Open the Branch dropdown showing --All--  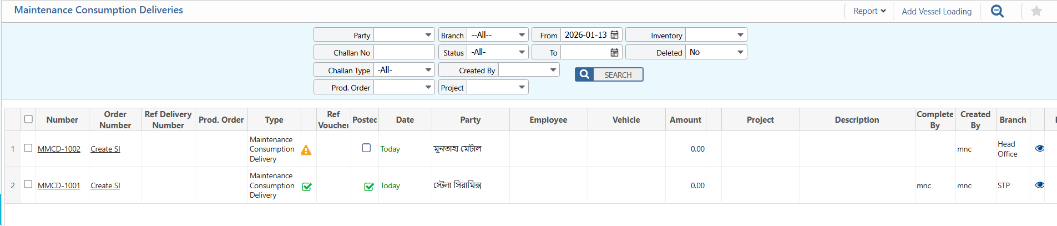pos(498,35)
